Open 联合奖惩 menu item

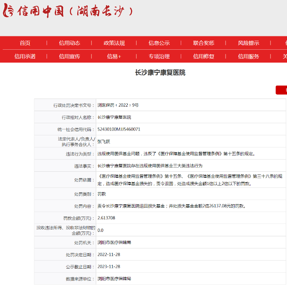[204, 43]
